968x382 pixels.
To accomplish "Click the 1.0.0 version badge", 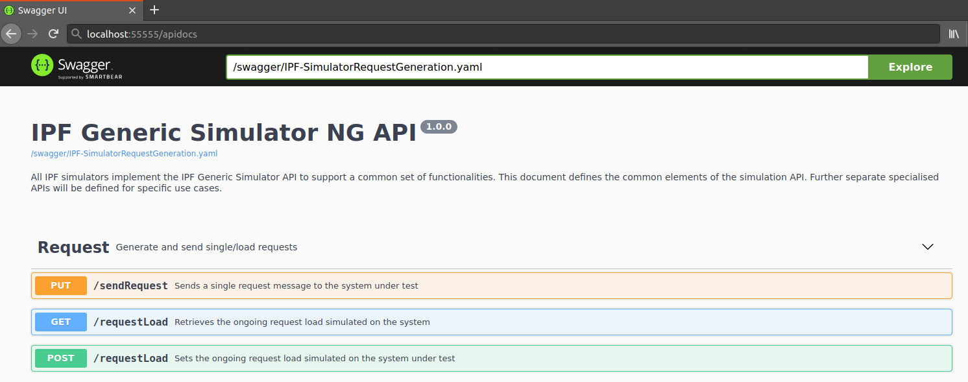I will (x=439, y=126).
